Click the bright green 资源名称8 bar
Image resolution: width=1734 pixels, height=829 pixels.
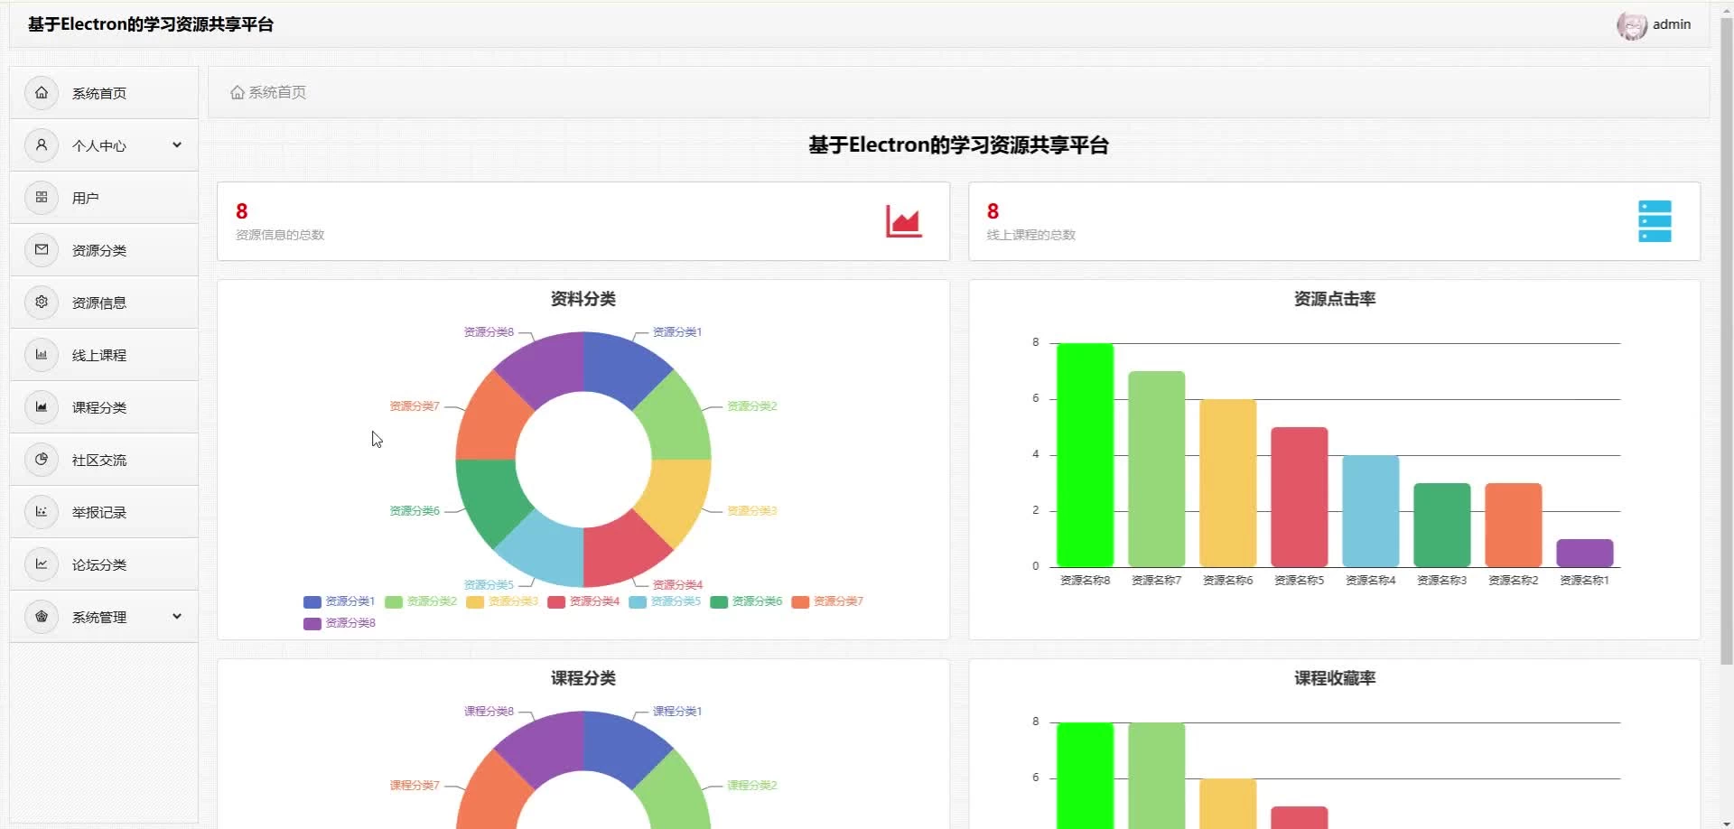coord(1085,455)
